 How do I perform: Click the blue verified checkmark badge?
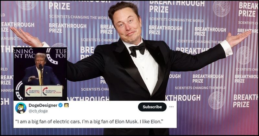pyautogui.click(x=61, y=105)
